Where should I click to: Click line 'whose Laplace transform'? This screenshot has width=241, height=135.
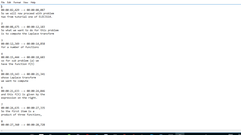18,78
